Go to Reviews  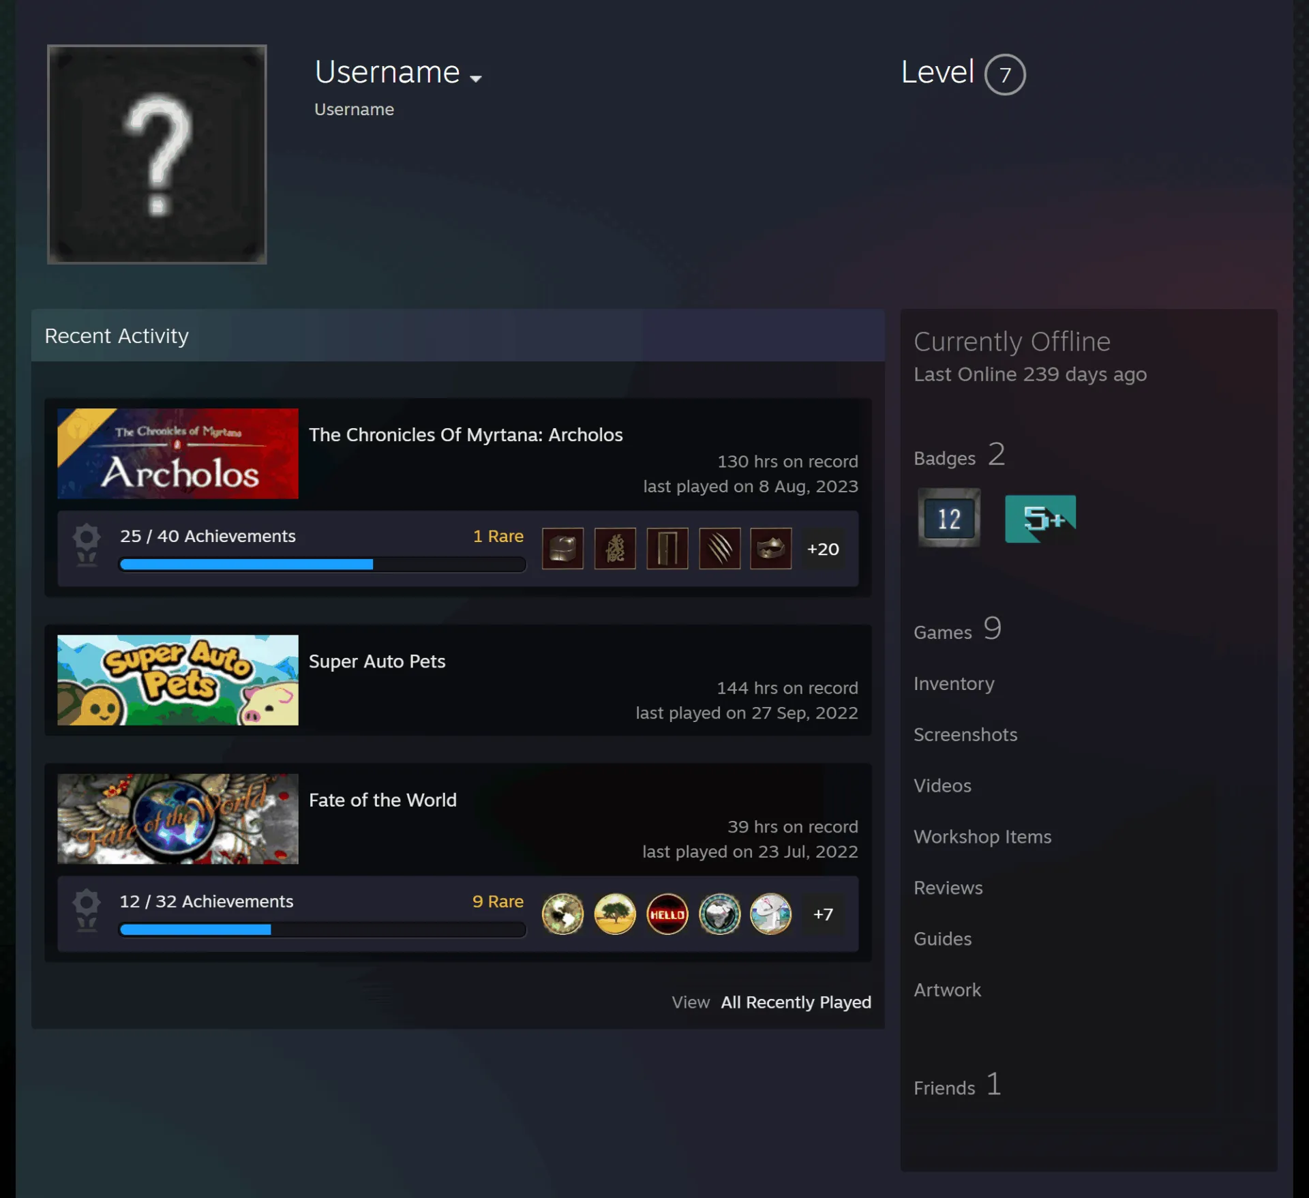tap(948, 888)
